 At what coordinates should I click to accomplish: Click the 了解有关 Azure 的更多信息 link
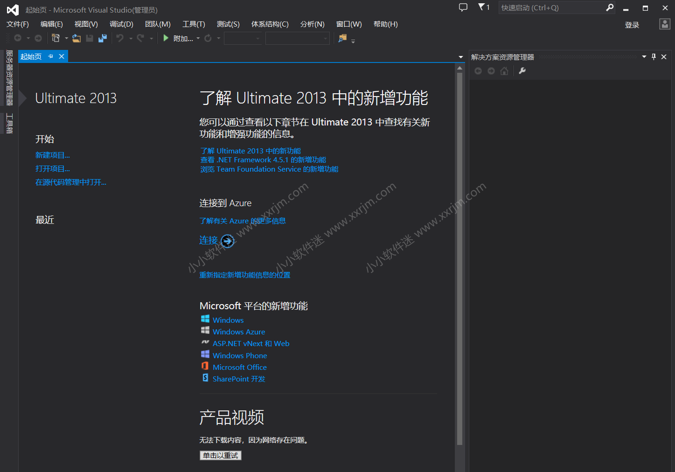pos(243,221)
